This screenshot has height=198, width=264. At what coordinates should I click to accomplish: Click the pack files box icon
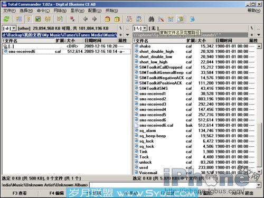tap(107, 19)
